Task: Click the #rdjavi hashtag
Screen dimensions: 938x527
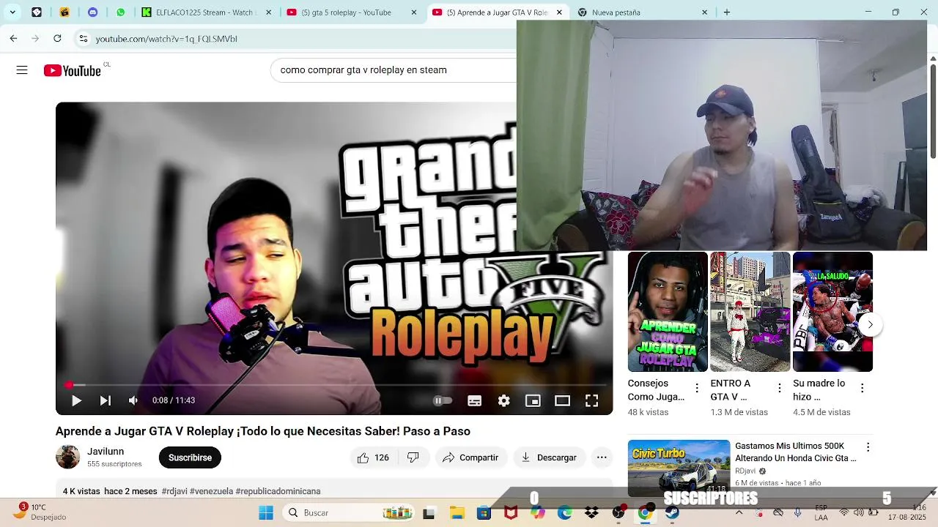Action: coord(174,491)
